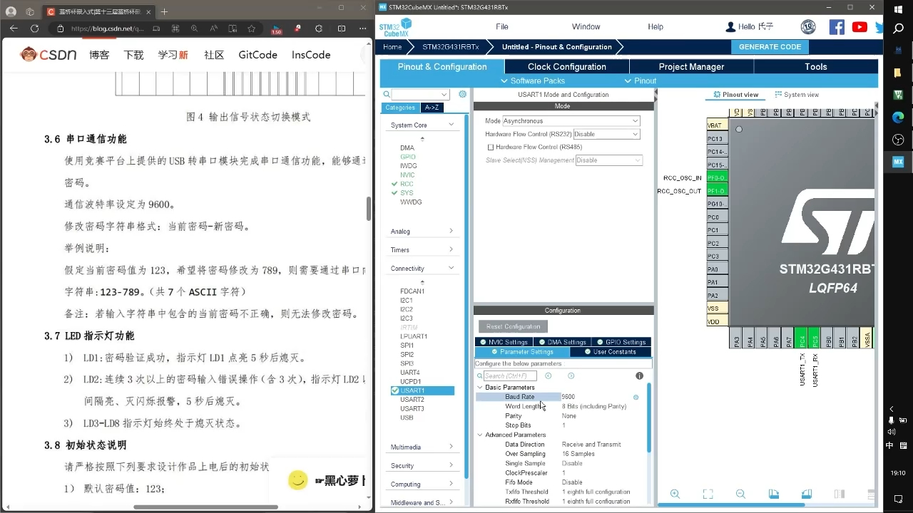
Task: Switch to Project Manager tab
Action: pos(691,67)
